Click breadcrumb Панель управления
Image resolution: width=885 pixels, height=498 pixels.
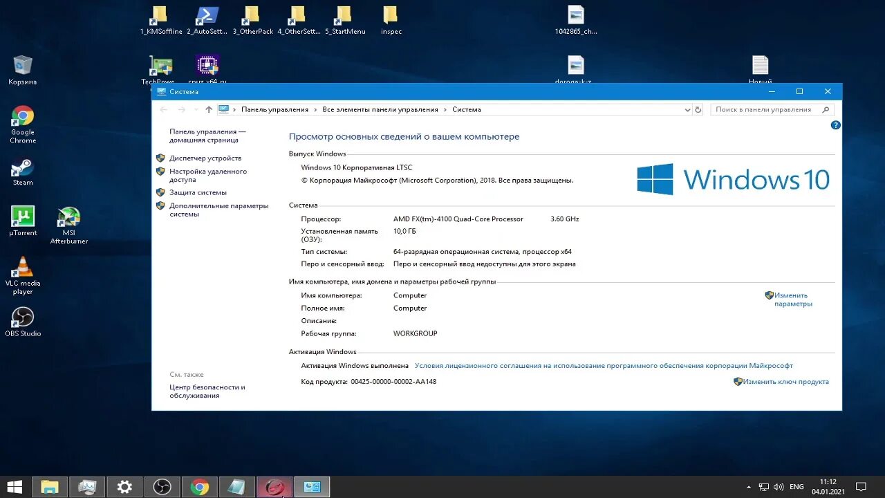click(274, 109)
